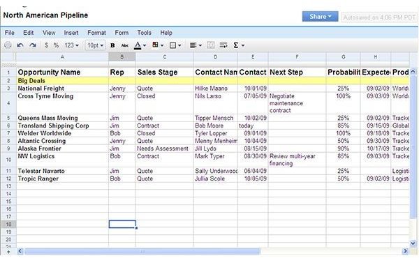Open the text alignment dropdown
Image resolution: width=419 pixels, height=258 pixels.
(x=196, y=45)
